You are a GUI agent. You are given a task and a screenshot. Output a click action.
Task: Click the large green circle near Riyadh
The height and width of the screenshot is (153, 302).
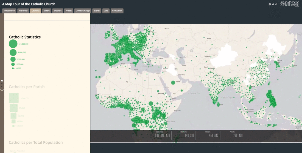pyautogui.click(x=173, y=82)
